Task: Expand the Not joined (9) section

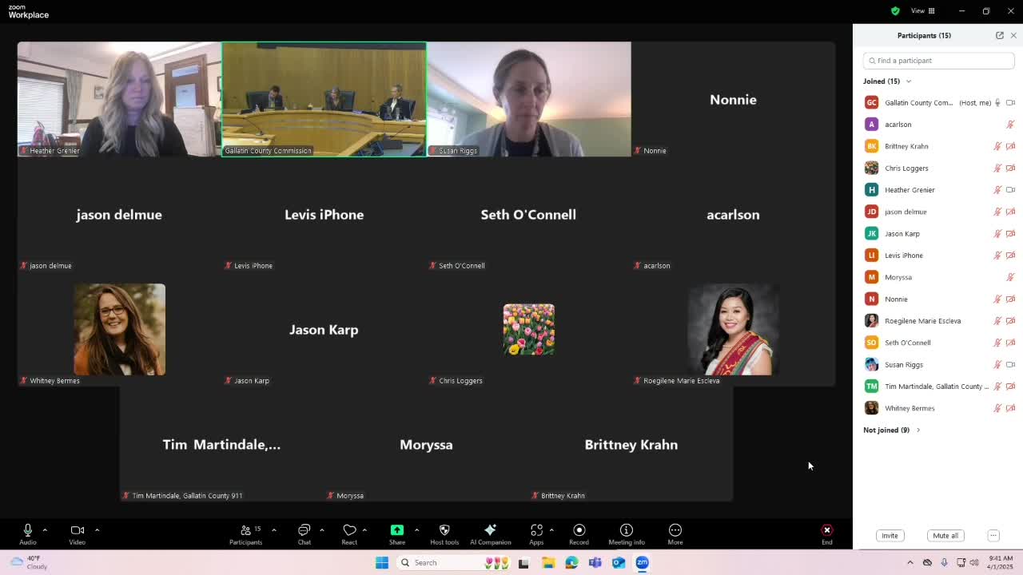Action: tap(892, 430)
